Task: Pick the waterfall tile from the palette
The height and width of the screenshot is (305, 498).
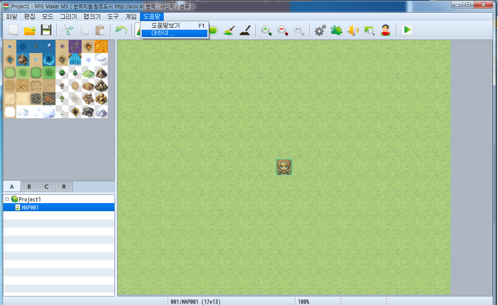Action: pyautogui.click(x=75, y=60)
